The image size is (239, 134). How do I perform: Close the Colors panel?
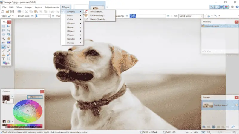(x=42, y=91)
